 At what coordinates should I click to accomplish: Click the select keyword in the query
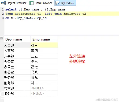click(11, 9)
